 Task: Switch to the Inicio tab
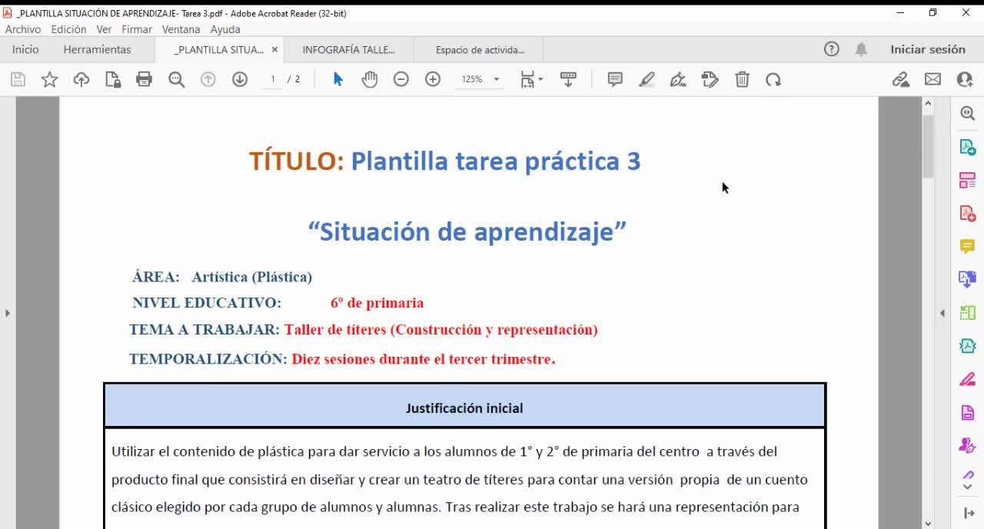click(25, 49)
